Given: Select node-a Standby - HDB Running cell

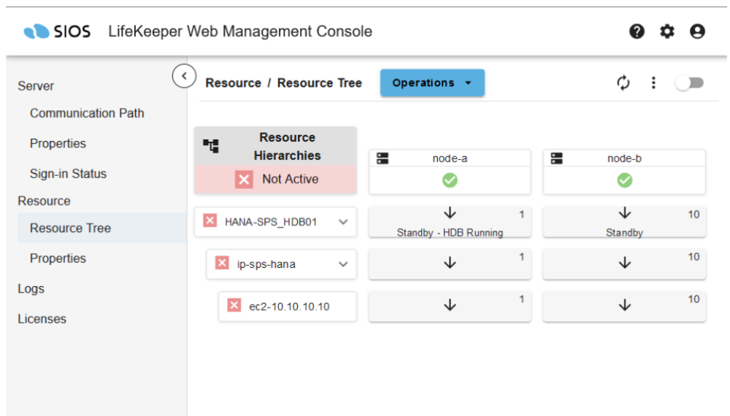Looking at the screenshot, I should coord(450,222).
